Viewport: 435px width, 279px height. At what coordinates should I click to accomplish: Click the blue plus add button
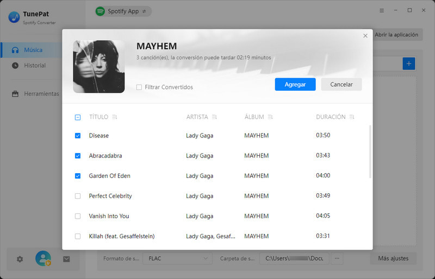pyautogui.click(x=409, y=64)
